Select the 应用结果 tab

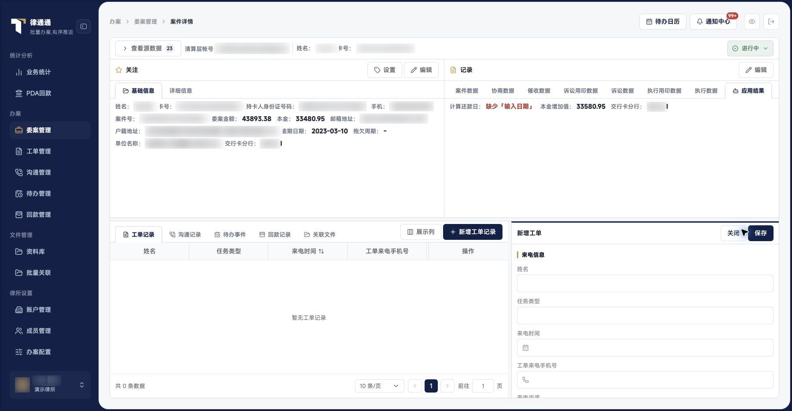[748, 91]
